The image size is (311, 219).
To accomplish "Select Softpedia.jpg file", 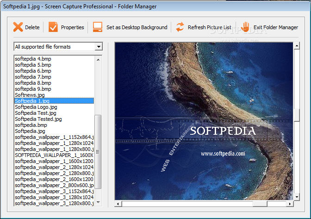I will [x=54, y=131].
